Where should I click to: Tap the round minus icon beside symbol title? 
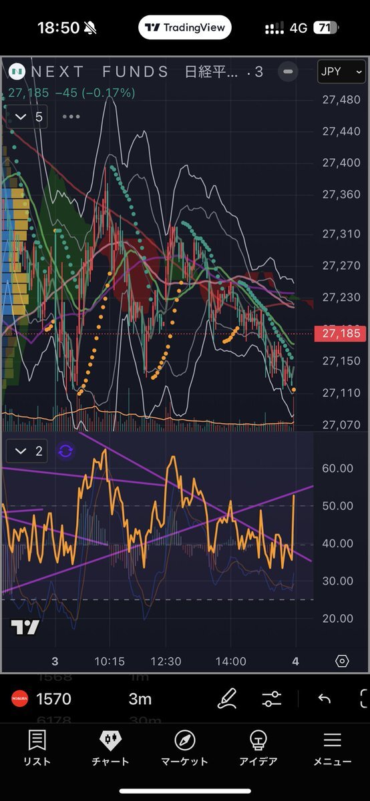[288, 71]
